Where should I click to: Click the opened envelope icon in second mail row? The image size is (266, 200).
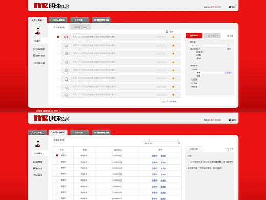pos(66,46)
